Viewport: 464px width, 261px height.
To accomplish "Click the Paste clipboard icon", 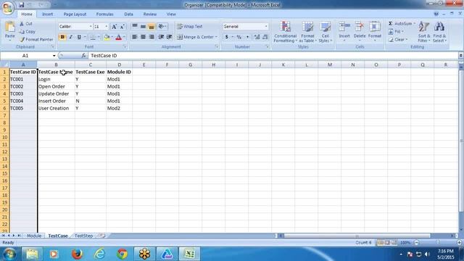I will pyautogui.click(x=9, y=28).
